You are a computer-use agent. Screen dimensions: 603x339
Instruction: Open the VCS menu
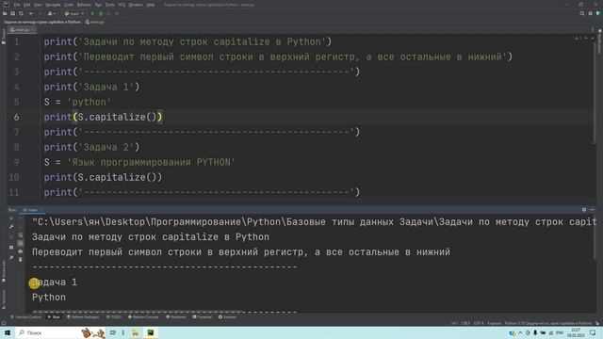point(122,5)
